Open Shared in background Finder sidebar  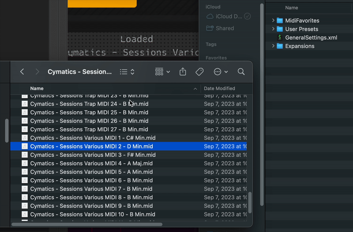click(x=220, y=28)
